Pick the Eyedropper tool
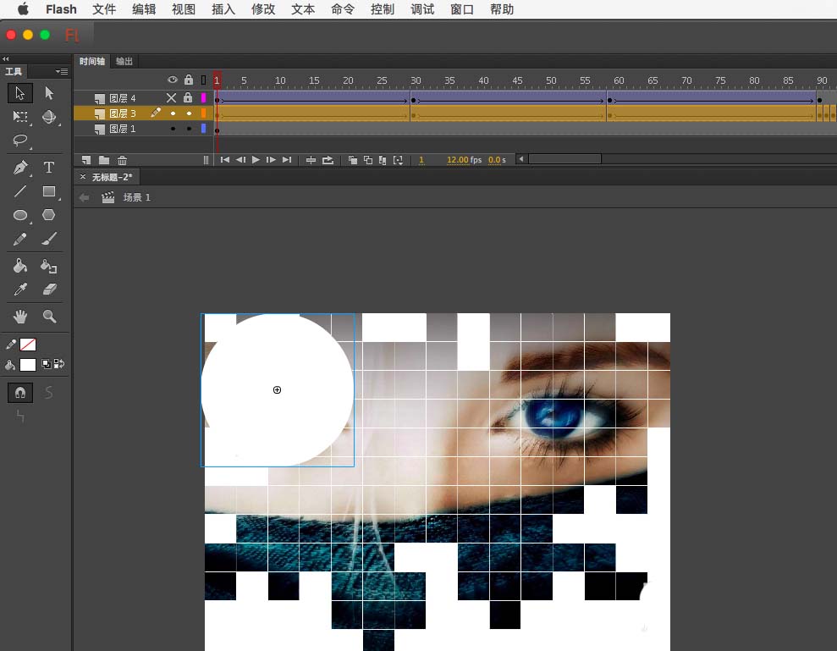 tap(20, 289)
